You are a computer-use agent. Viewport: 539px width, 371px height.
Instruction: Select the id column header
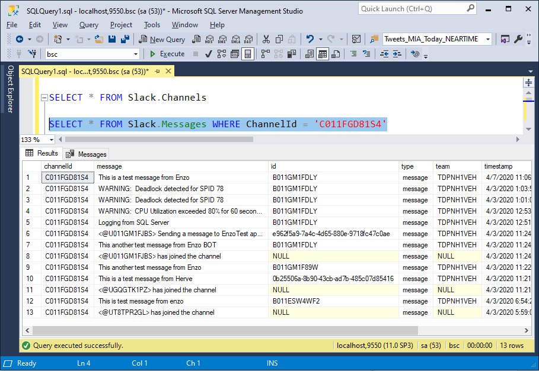[x=333, y=166]
